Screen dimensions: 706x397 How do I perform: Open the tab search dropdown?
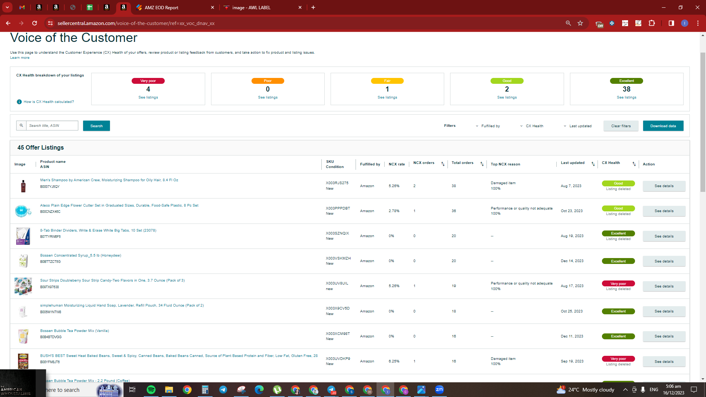pyautogui.click(x=7, y=7)
